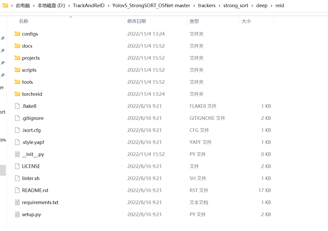Expand the chevron after TrackAndReID
The width and height of the screenshot is (328, 231).
click(108, 6)
